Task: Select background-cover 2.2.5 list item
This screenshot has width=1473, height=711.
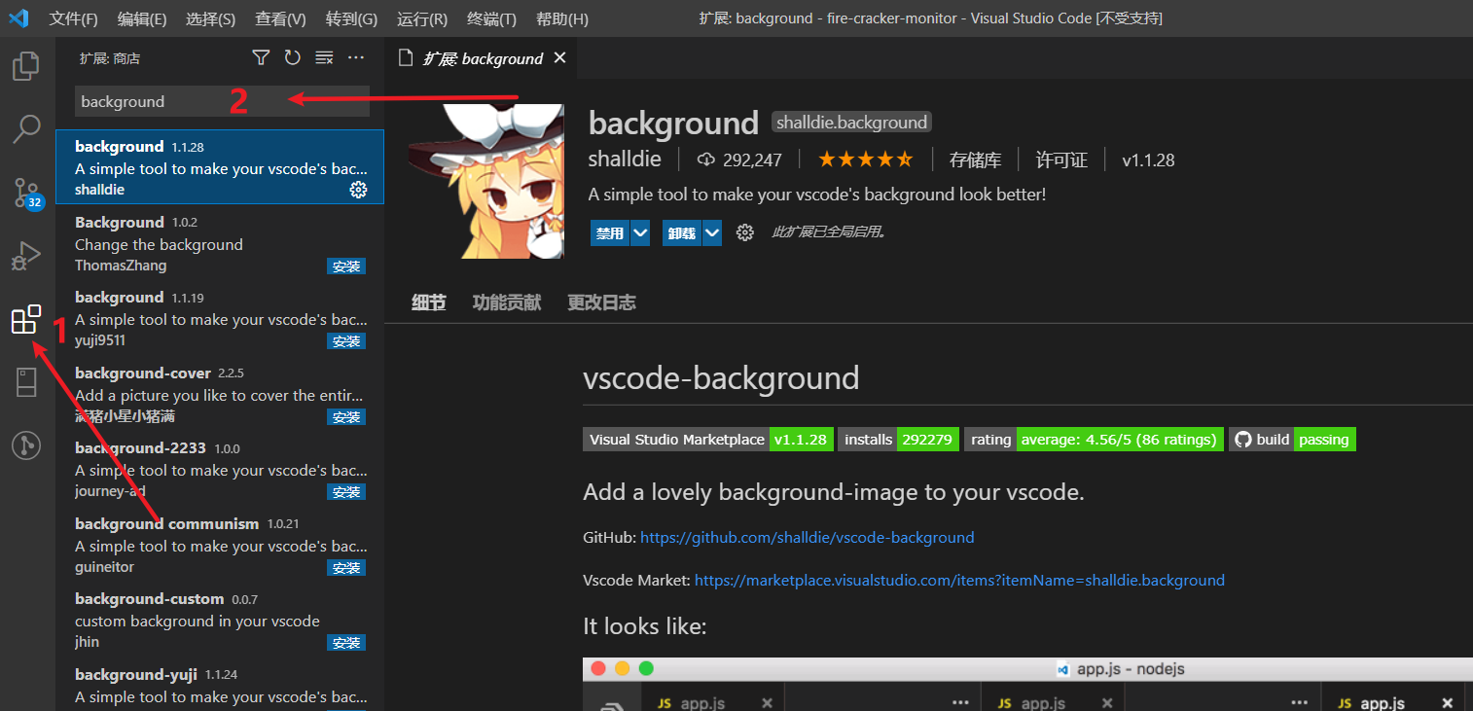Action: click(x=220, y=394)
